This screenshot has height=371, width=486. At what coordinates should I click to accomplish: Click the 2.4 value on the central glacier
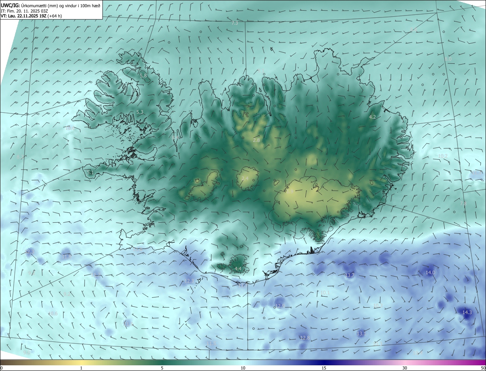pyautogui.click(x=245, y=179)
